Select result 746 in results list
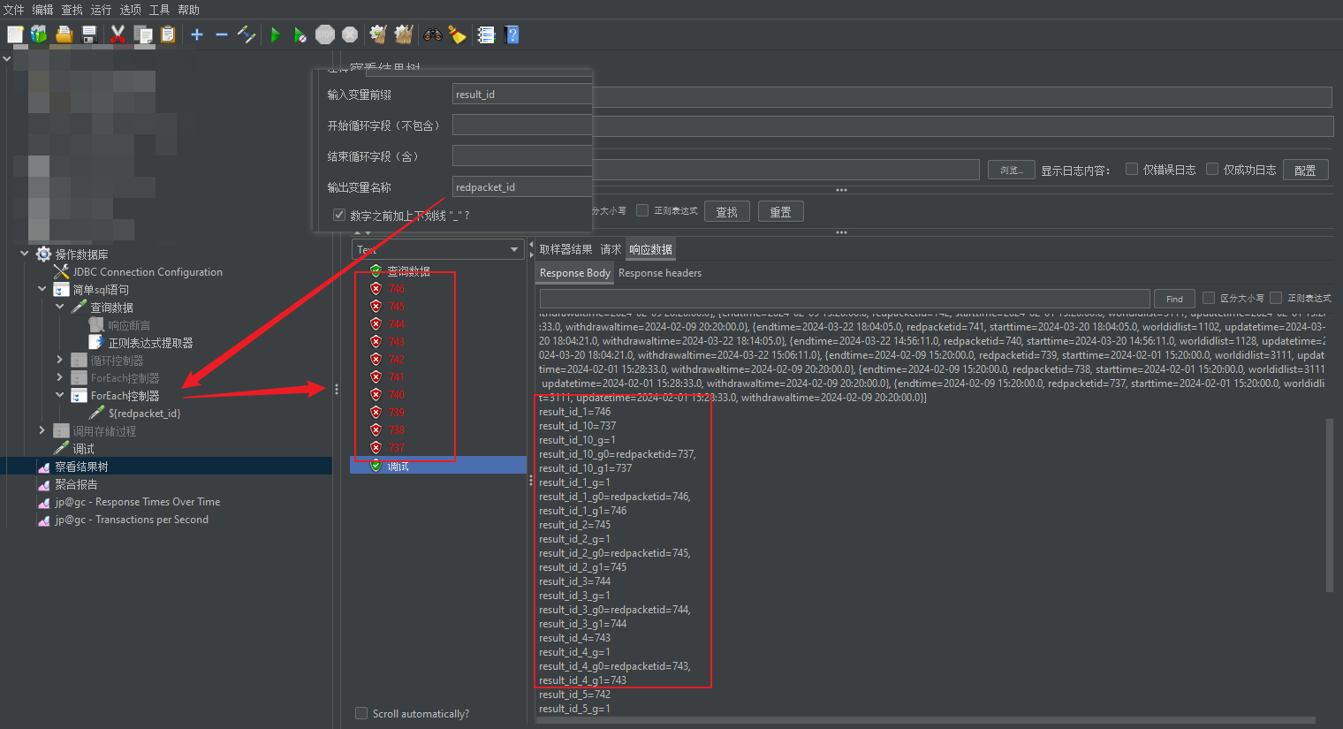Screen dimensions: 1343x729 tap(396, 289)
